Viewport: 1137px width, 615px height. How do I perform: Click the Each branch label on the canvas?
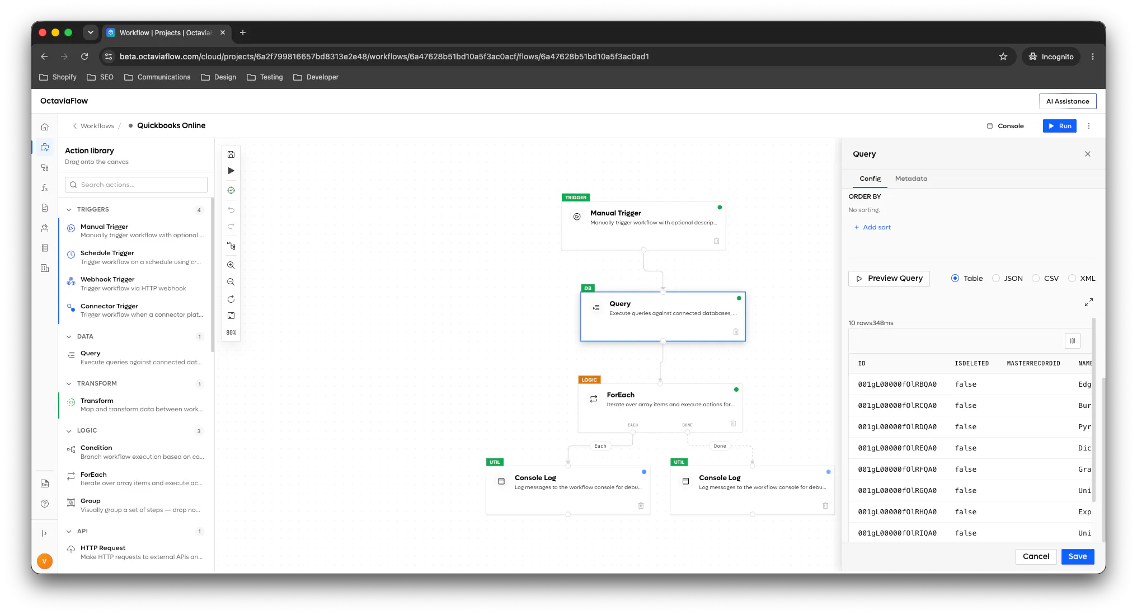click(600, 446)
